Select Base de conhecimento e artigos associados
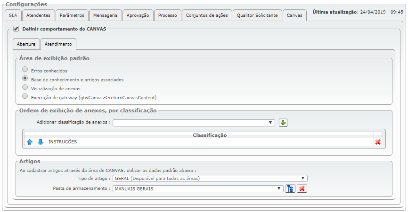Screen dimensions: 408x212 25,78
